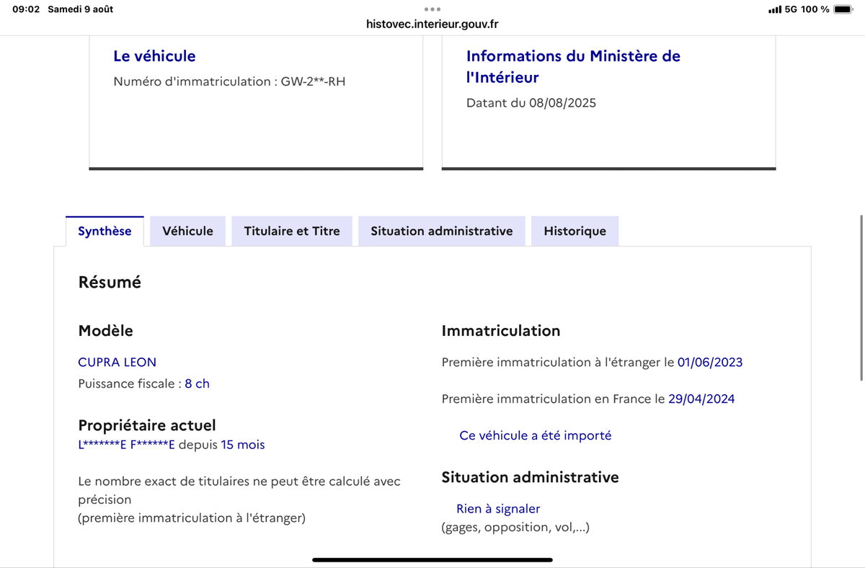Tap 'Rien à signaler' status text

pyautogui.click(x=498, y=509)
